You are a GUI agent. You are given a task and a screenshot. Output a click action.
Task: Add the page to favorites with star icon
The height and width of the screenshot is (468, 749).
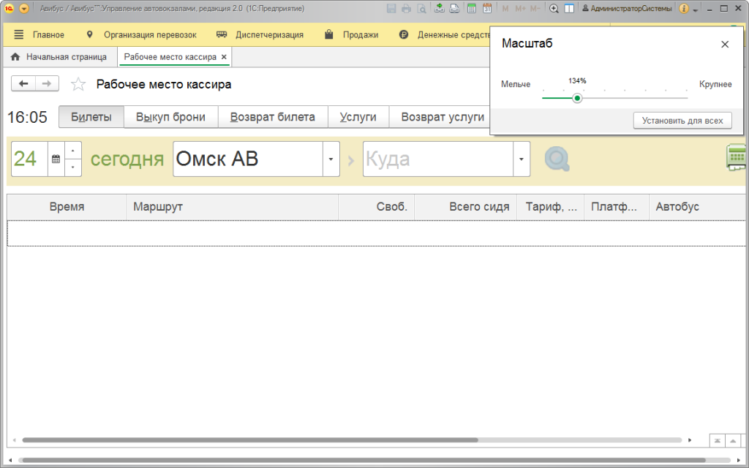pos(78,85)
